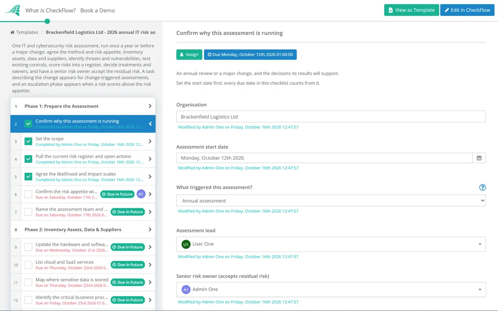Open the Assessment lead dropdown
Image resolution: width=498 pixels, height=311 pixels.
point(331,244)
